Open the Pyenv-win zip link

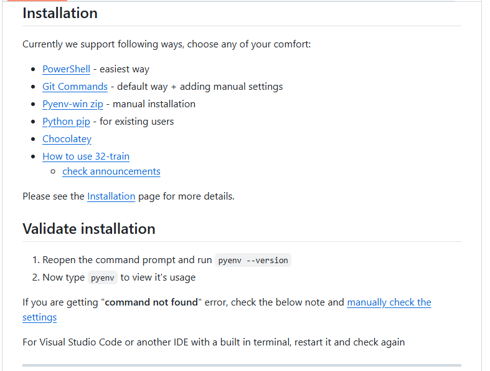click(73, 104)
